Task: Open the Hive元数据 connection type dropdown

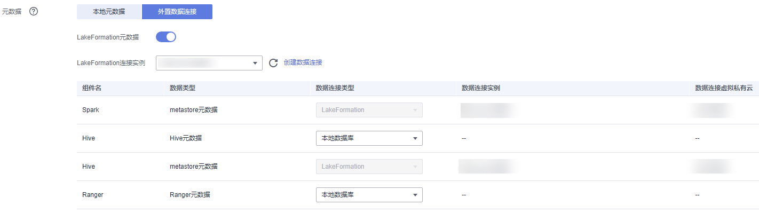Action: coord(369,138)
